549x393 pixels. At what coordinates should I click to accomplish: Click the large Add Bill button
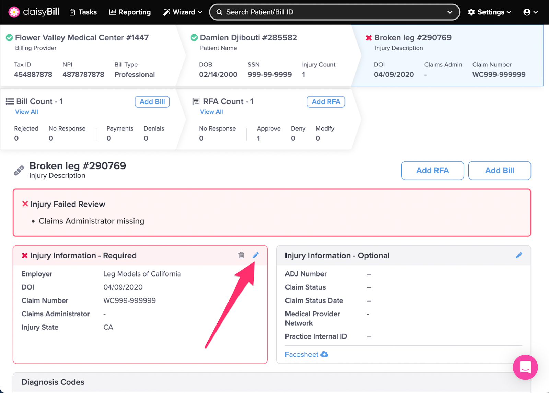[x=499, y=170]
